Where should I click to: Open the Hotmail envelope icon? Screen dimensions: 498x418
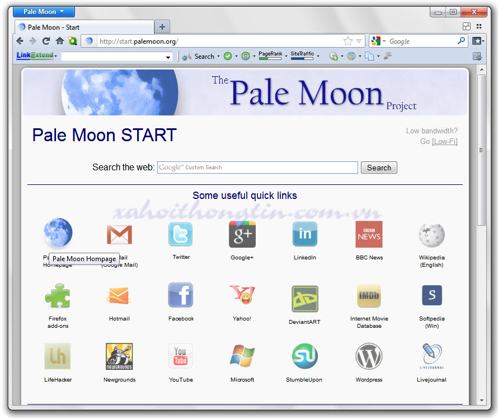[x=119, y=295]
